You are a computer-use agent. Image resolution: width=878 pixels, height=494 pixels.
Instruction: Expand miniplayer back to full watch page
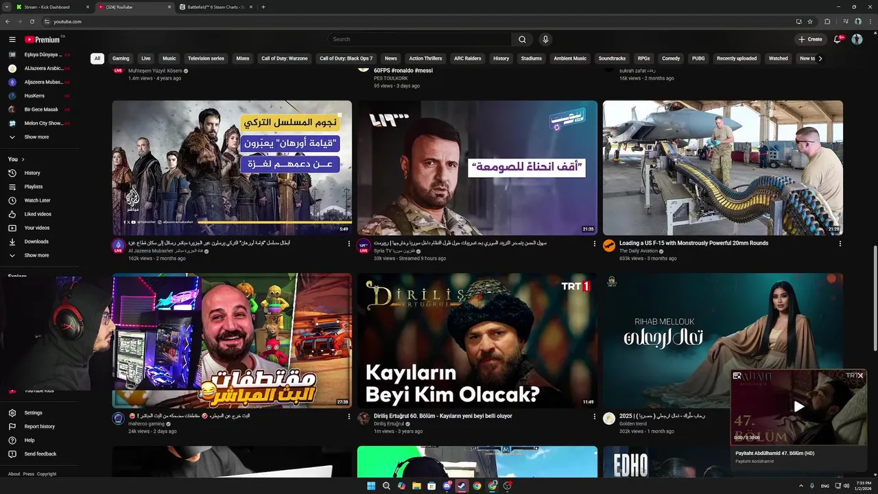tap(737, 375)
